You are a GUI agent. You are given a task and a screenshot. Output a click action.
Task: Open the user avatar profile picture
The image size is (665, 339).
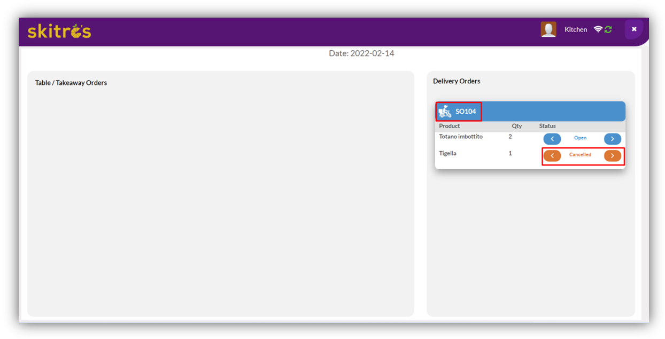pyautogui.click(x=548, y=29)
